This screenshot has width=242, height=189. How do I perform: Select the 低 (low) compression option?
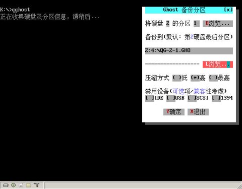coord(177,78)
